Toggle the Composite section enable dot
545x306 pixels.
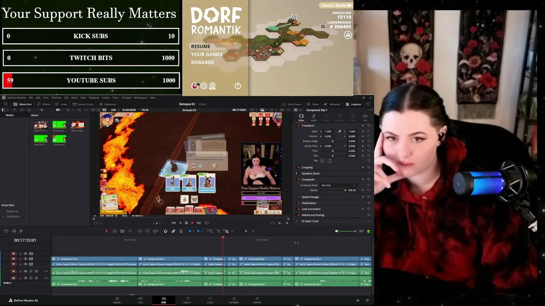(298, 179)
